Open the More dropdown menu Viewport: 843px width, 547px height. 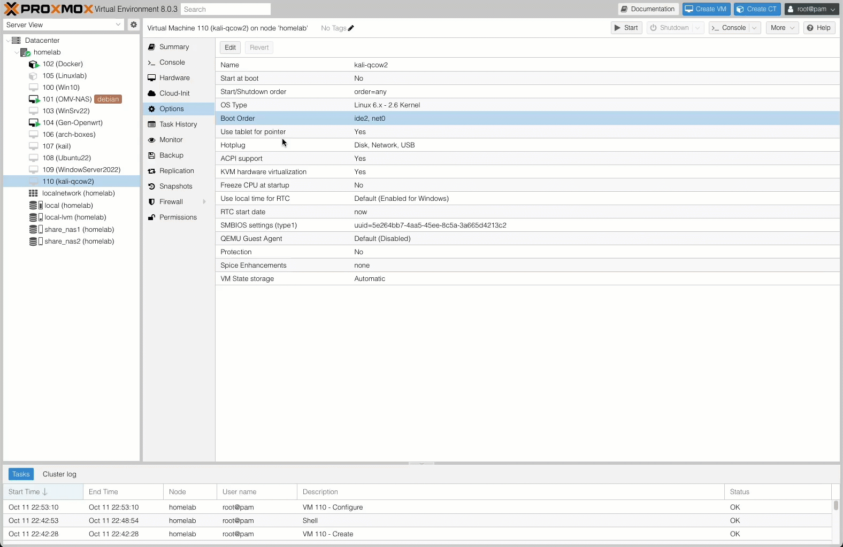coord(782,28)
